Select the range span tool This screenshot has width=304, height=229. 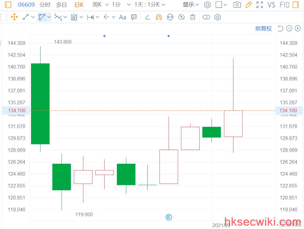(90, 17)
